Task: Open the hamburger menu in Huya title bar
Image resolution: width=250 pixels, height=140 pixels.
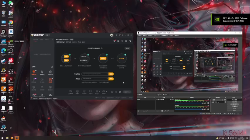Action: click(122, 35)
